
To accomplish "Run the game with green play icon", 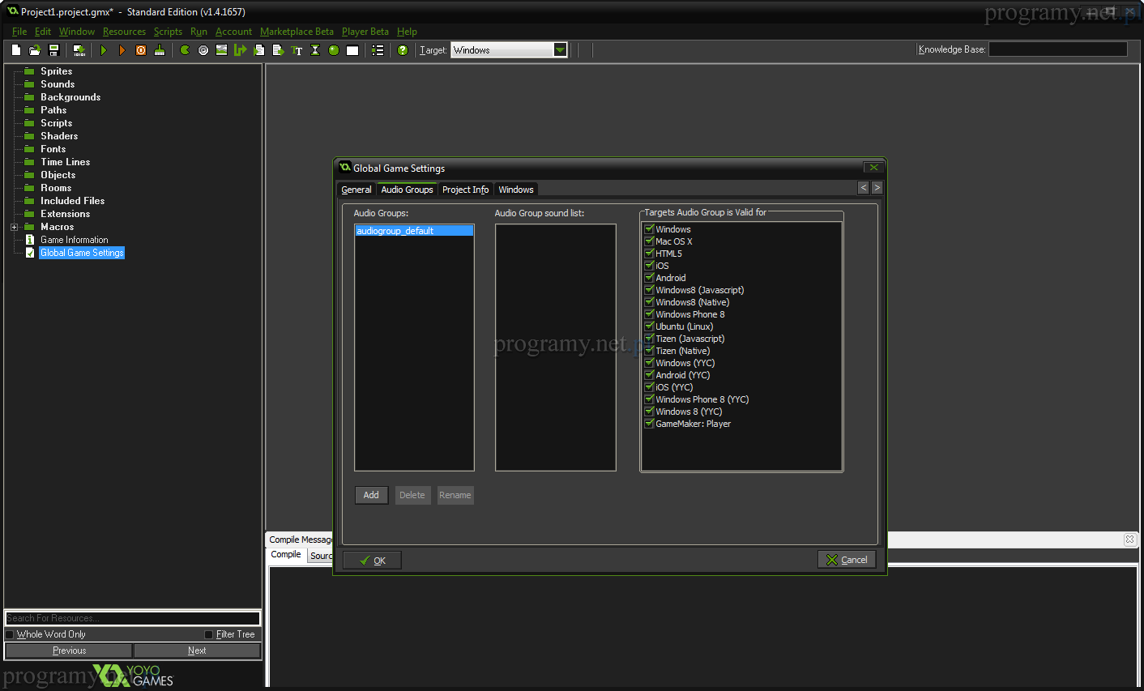I will click(104, 50).
